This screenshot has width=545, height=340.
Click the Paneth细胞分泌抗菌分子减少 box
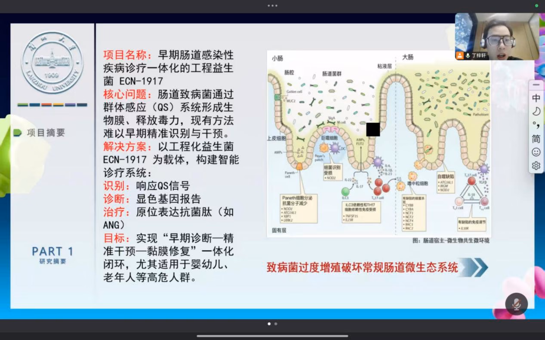point(299,208)
